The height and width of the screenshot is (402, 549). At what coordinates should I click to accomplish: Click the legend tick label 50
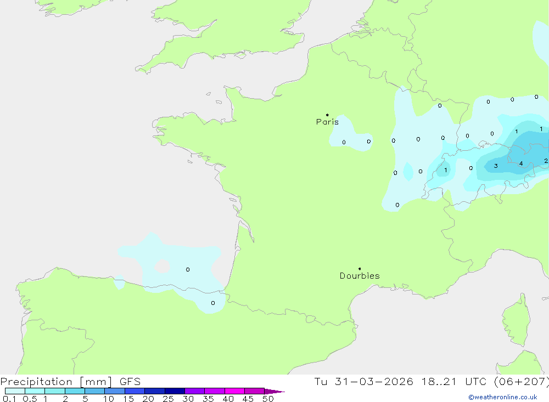[268, 399]
